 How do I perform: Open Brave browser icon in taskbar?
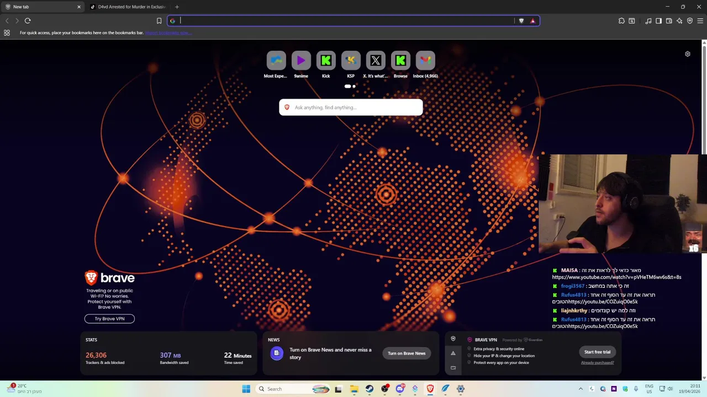430,389
